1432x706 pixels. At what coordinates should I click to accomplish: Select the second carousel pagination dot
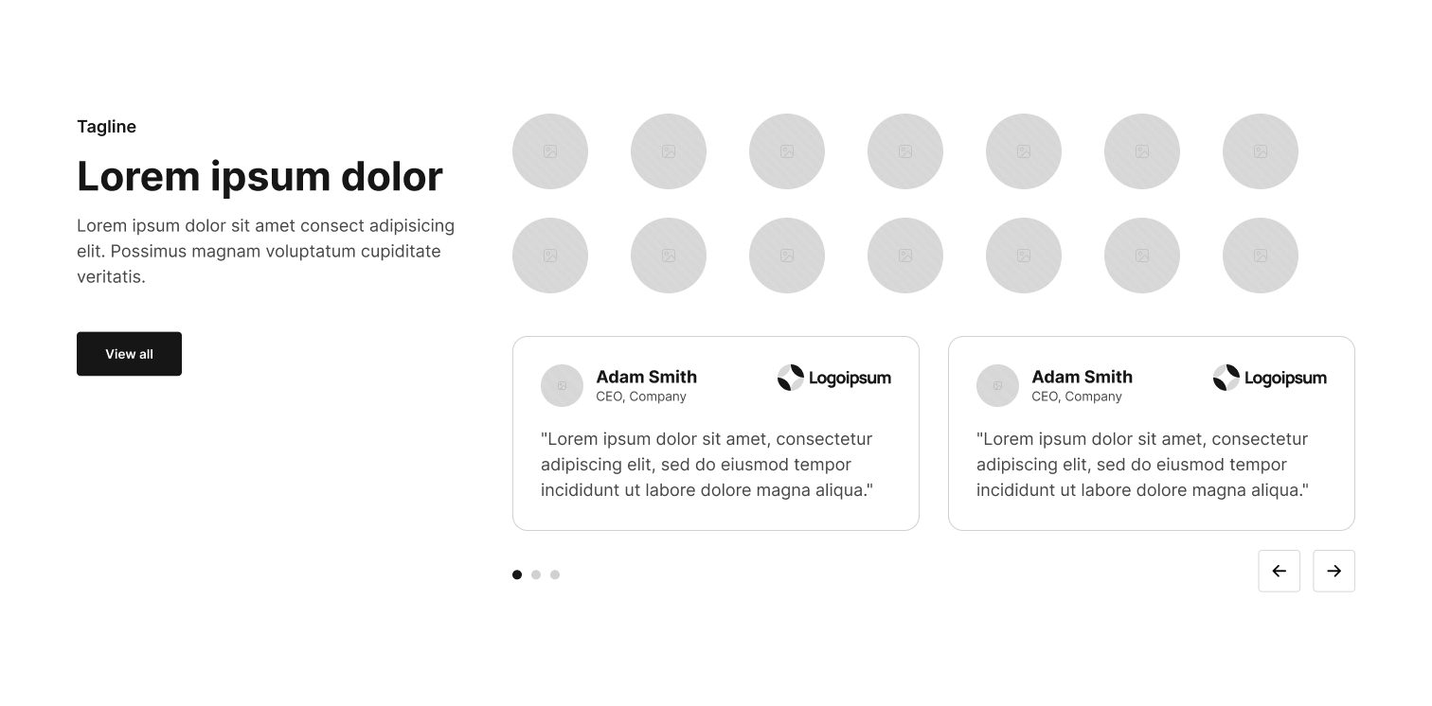pyautogui.click(x=536, y=574)
